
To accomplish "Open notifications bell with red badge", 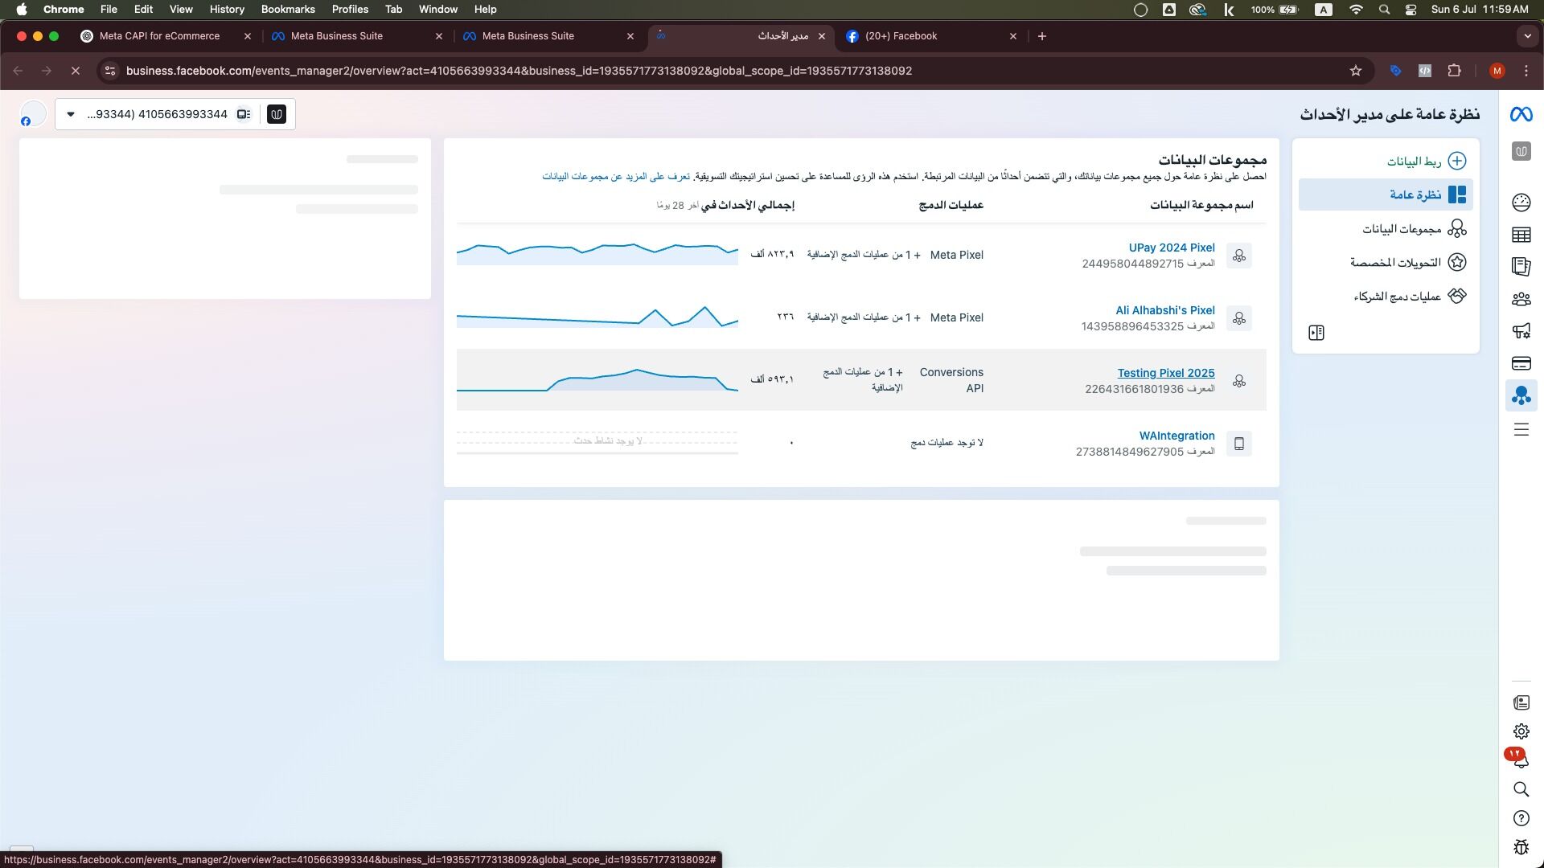I will pyautogui.click(x=1521, y=759).
